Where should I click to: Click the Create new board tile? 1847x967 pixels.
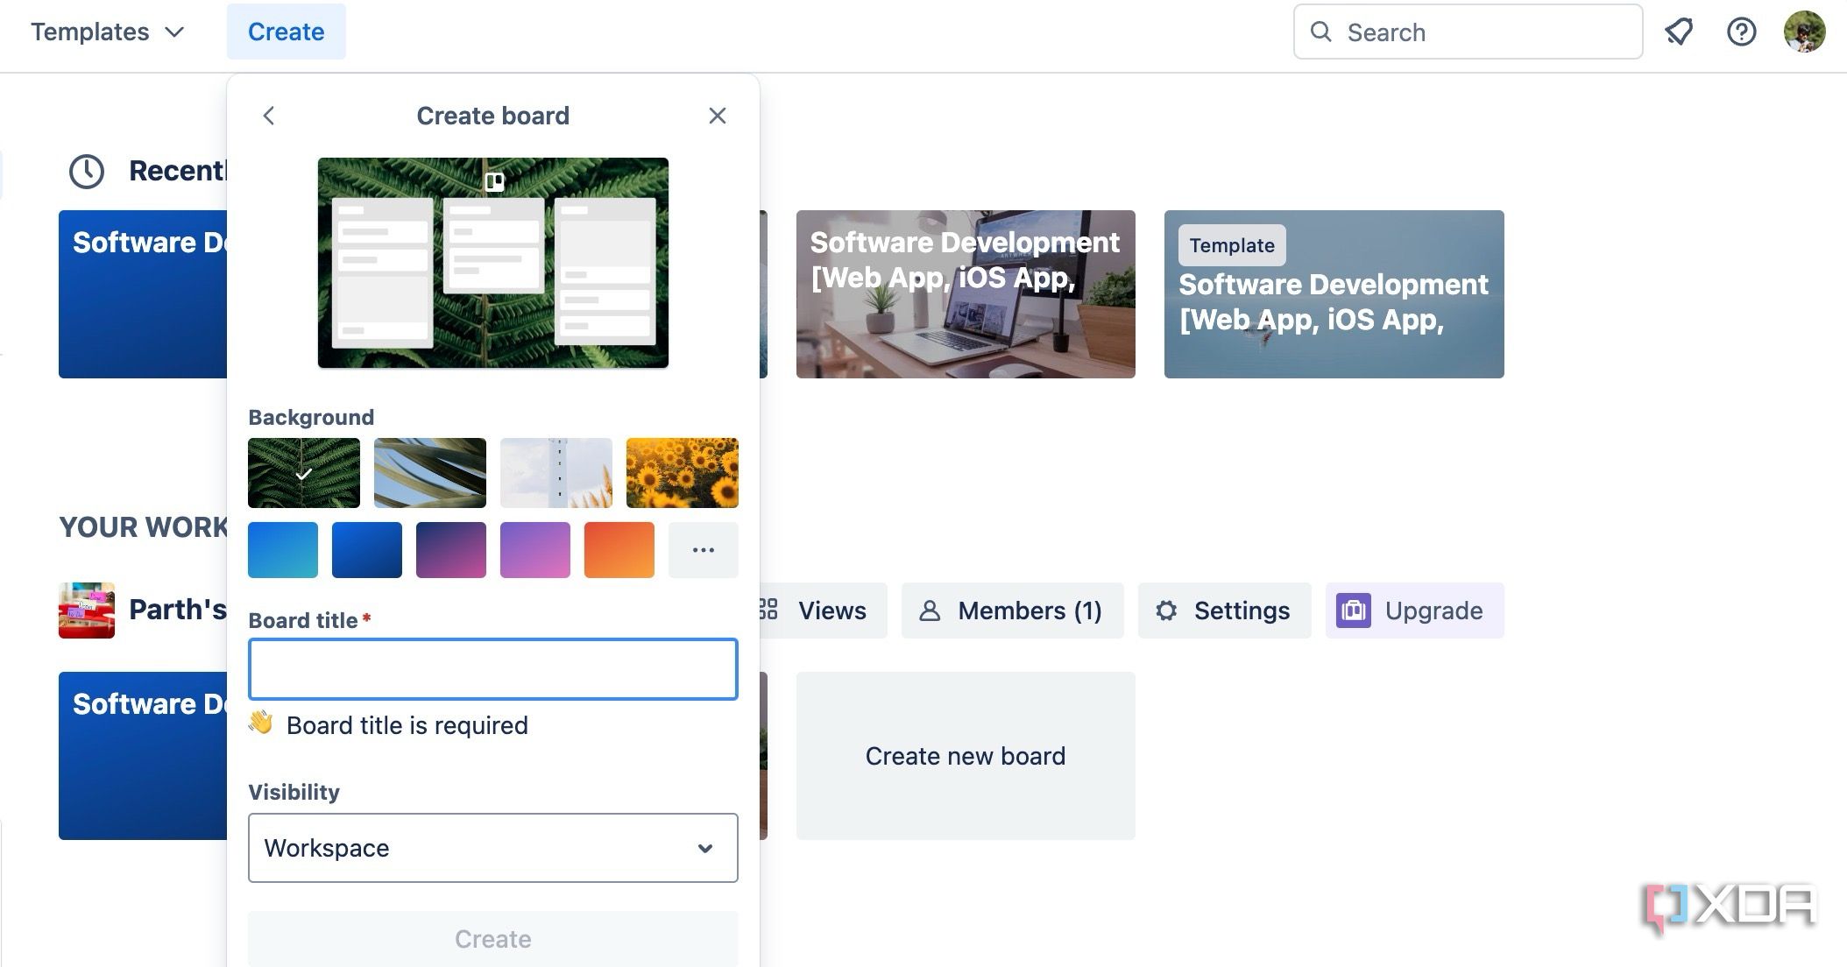coord(965,755)
